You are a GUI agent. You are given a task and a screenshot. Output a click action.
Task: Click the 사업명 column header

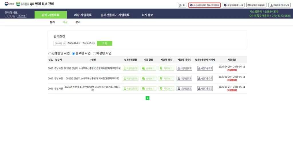(92, 60)
